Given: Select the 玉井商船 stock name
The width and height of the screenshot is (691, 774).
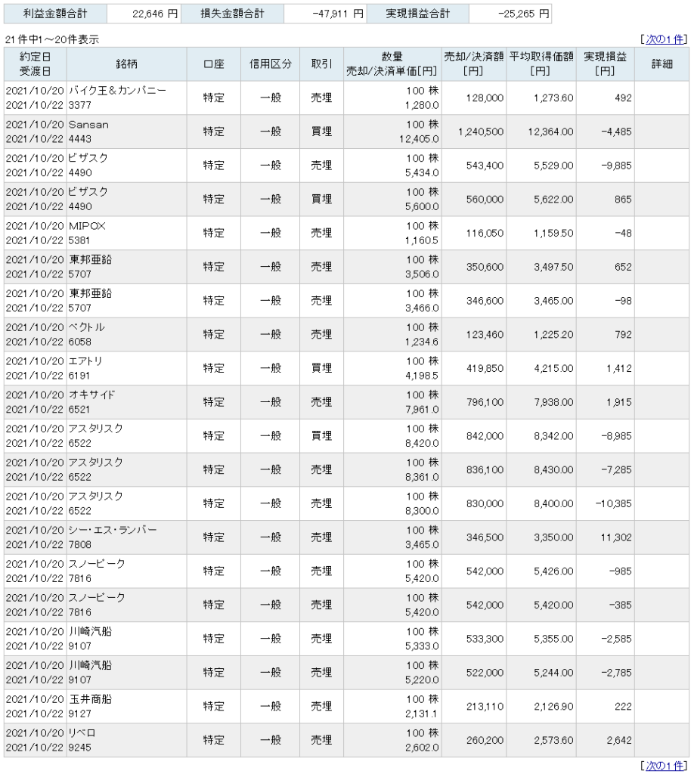Looking at the screenshot, I should tap(90, 699).
